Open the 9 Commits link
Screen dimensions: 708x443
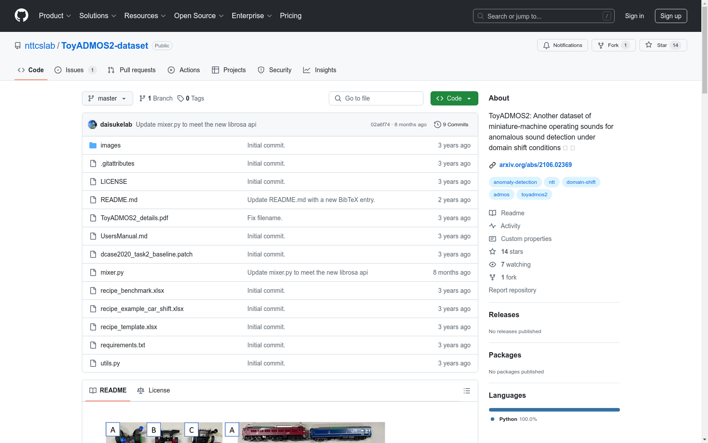point(451,124)
